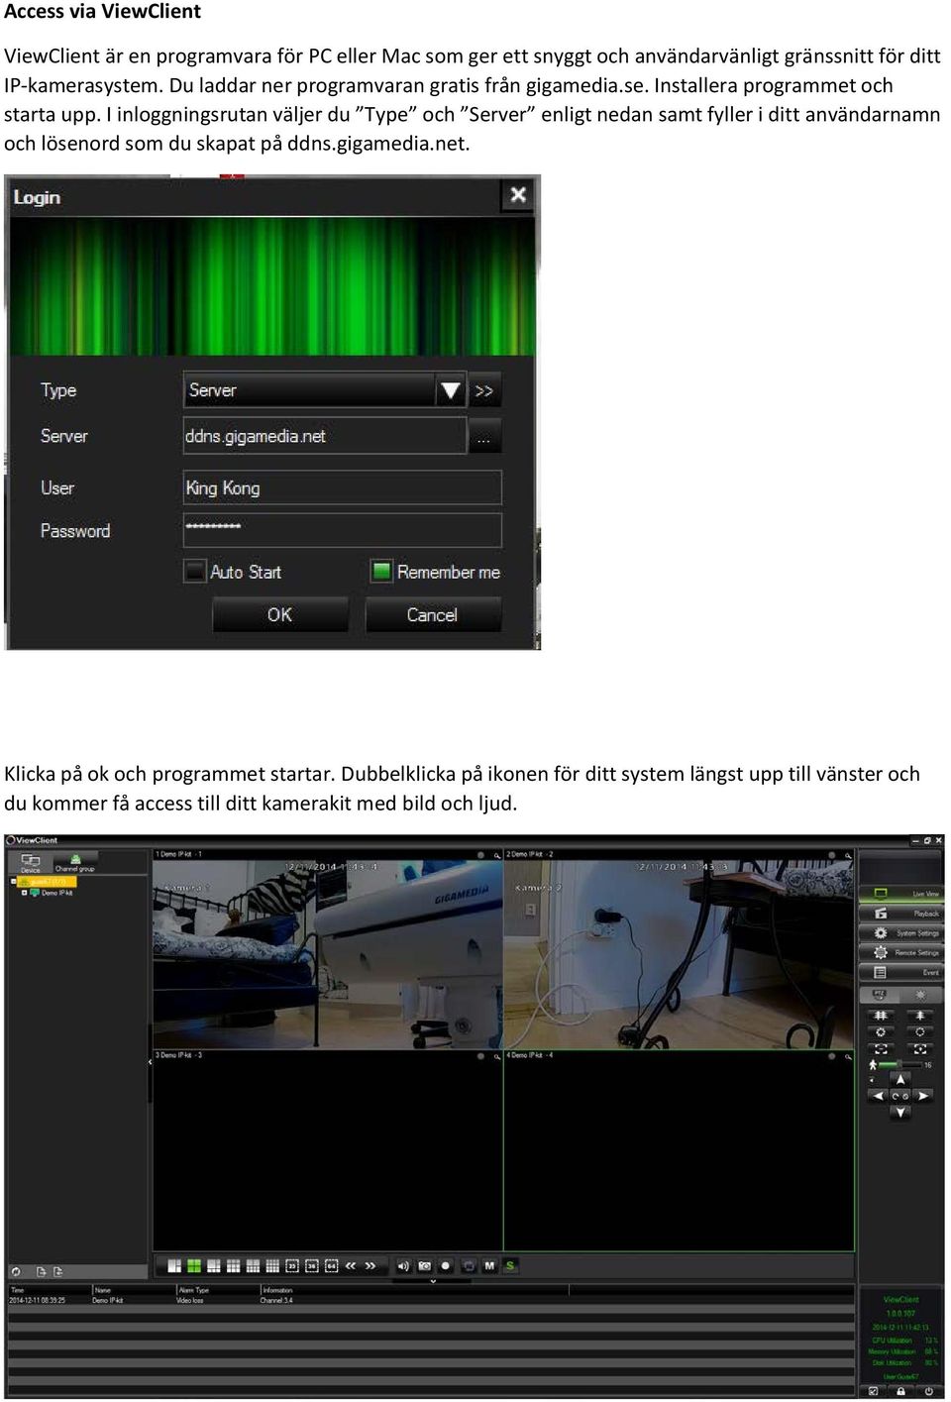Expand the Demo IP-kit tree node
This screenshot has height=1402, width=951.
pos(24,893)
